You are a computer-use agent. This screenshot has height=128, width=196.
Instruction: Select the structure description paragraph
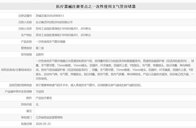click(x=115, y=70)
